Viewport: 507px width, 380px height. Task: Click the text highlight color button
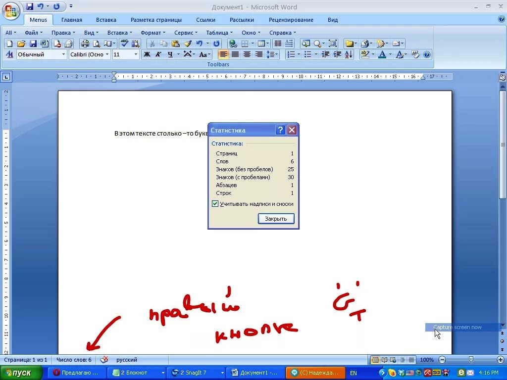[x=365, y=54]
